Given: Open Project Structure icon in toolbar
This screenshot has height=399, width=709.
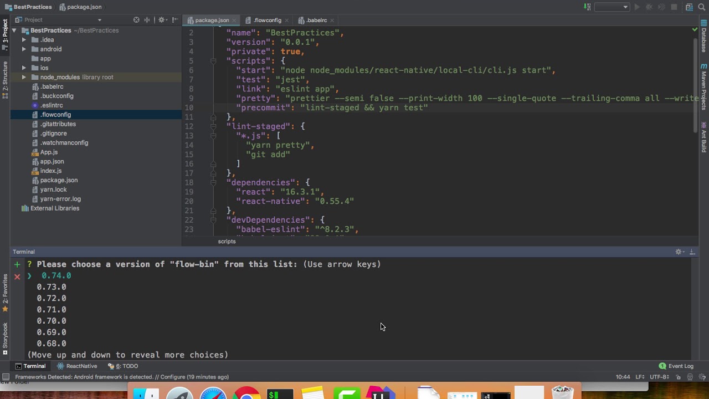Looking at the screenshot, I should tap(689, 7).
